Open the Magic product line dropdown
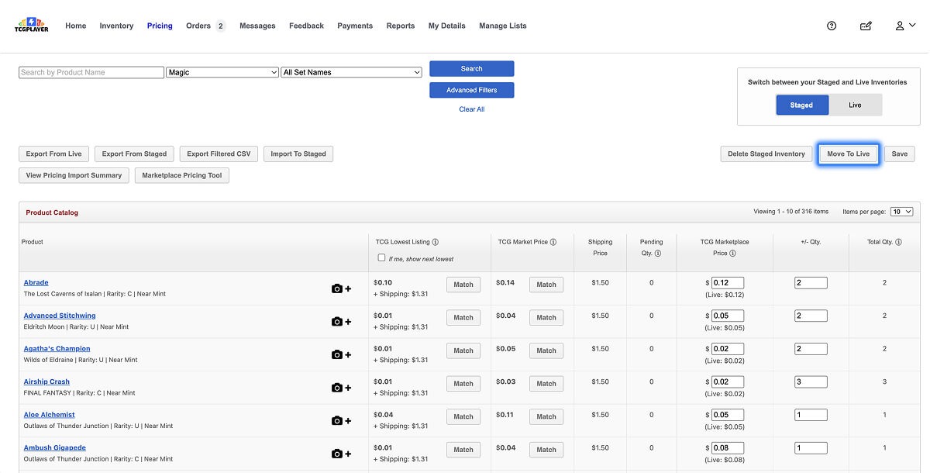 pos(222,72)
